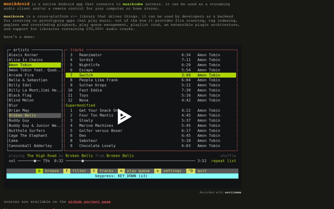Select artist Buddy Guy & Junior We..
The image size is (334, 209).
pyautogui.click(x=35, y=126)
